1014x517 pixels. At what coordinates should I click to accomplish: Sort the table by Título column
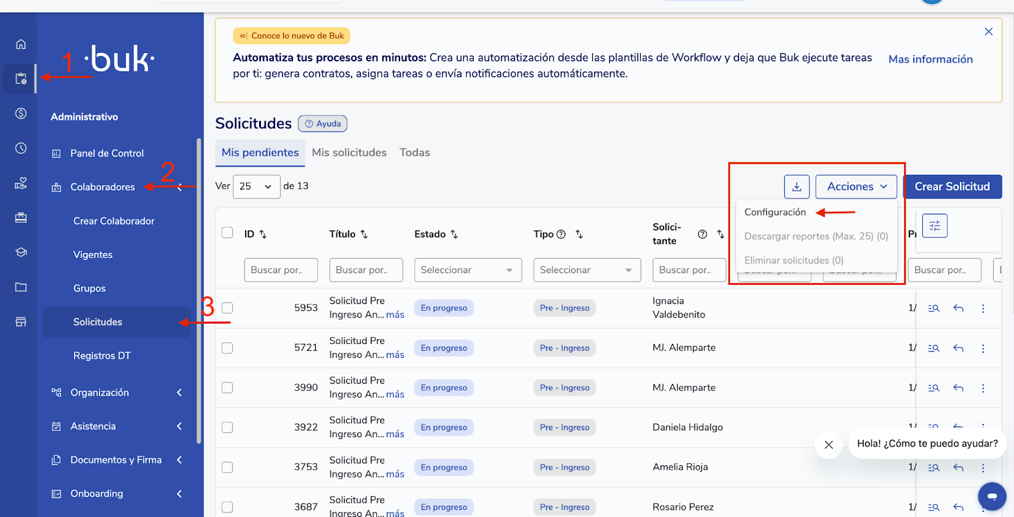tap(364, 234)
